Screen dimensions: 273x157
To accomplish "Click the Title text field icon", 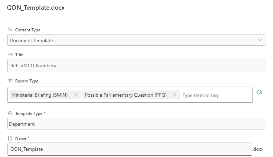I will coord(10,55).
